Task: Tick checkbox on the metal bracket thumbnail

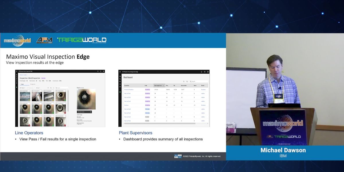Action: [x=45, y=91]
